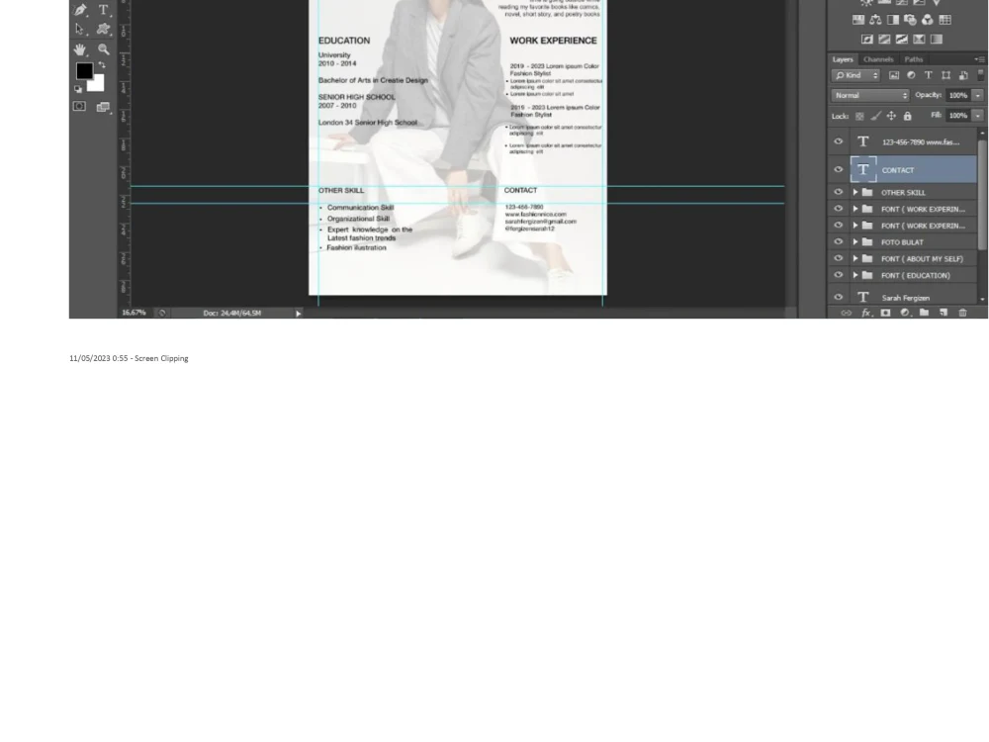
Task: Hide the CONTACT text layer
Action: point(839,170)
